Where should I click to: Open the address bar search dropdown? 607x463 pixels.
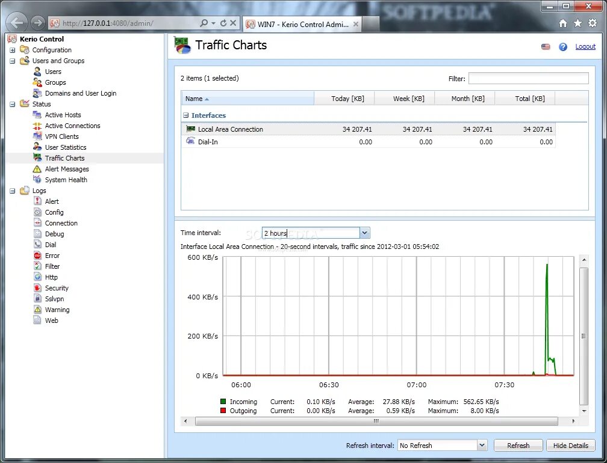coord(213,23)
